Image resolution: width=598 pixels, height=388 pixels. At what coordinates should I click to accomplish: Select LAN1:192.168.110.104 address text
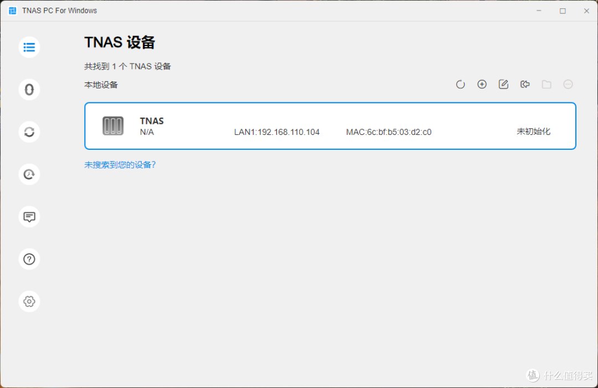click(x=277, y=132)
